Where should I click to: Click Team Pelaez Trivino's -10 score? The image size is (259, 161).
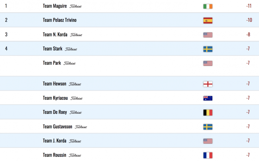click(249, 20)
